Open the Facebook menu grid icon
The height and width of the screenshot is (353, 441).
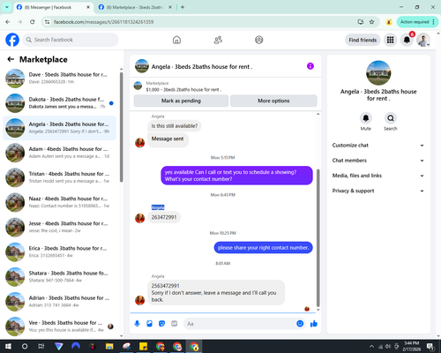[390, 40]
